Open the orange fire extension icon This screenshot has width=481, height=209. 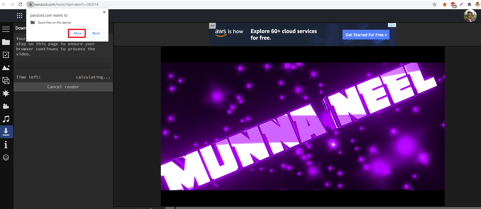445,4
